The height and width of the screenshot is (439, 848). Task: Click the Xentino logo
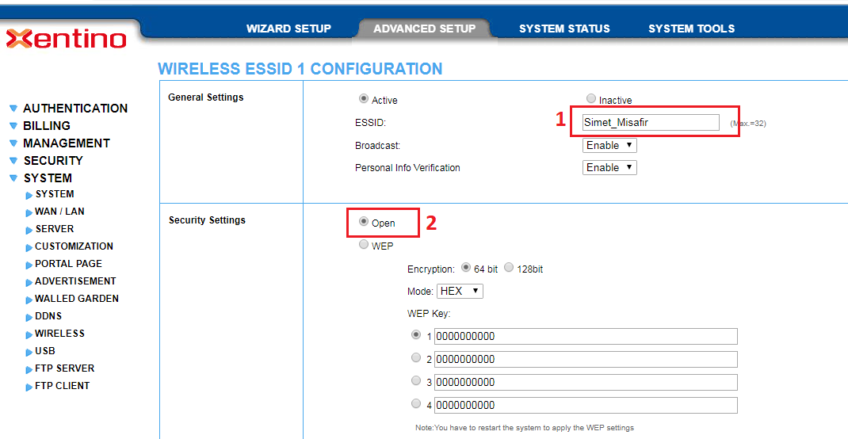66,38
